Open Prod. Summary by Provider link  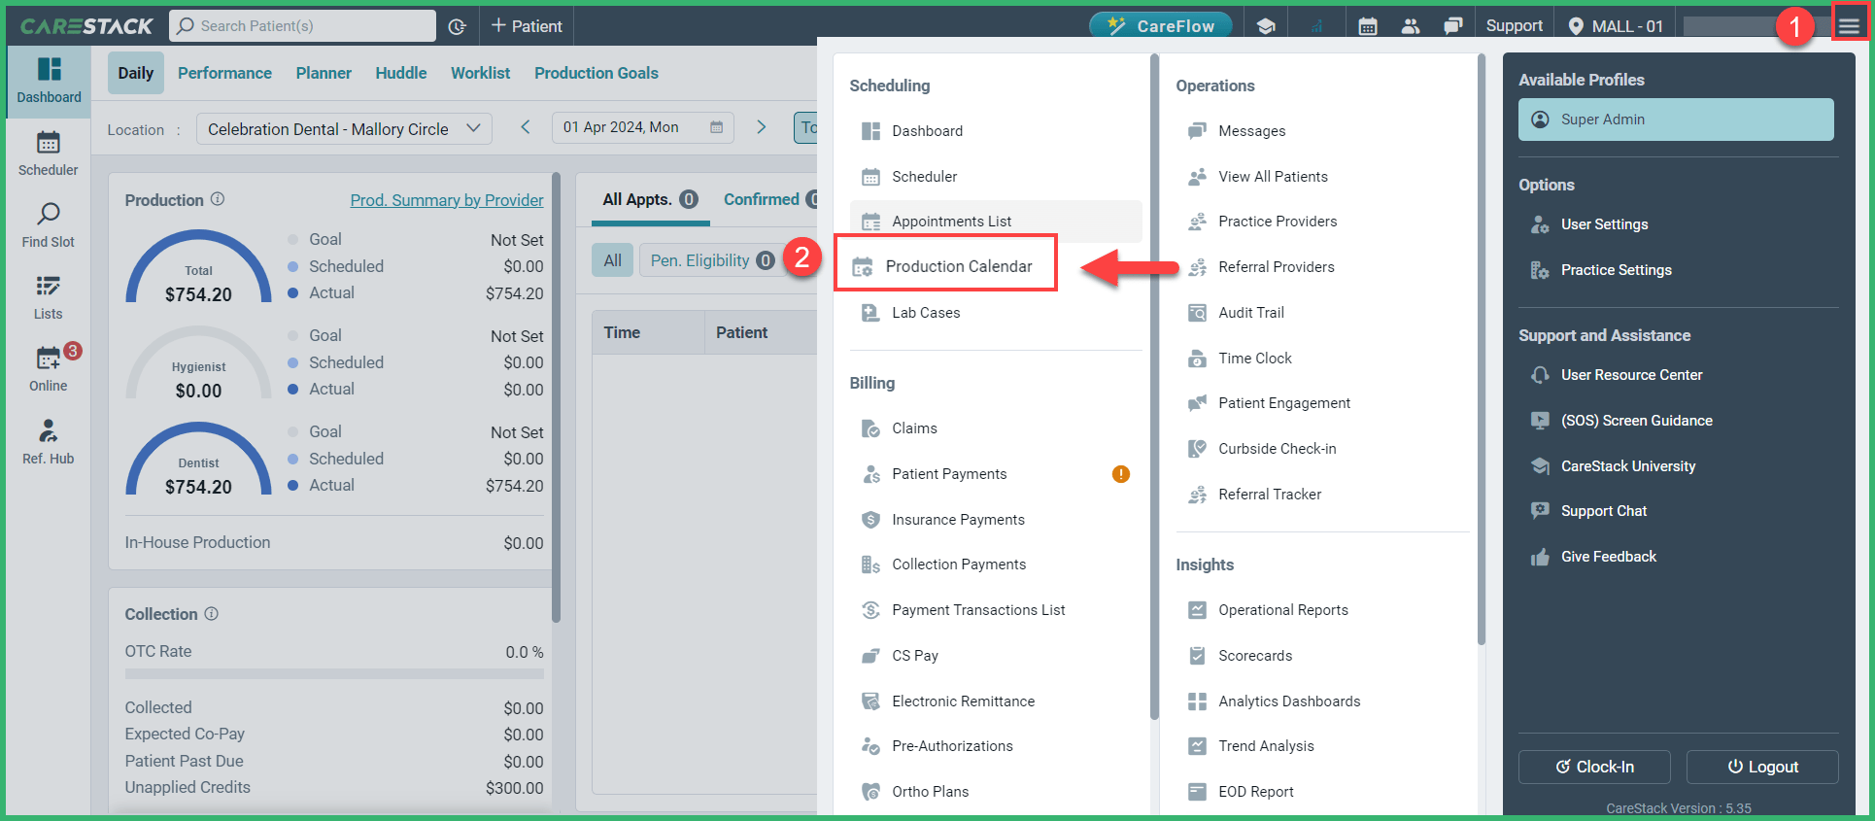447,200
